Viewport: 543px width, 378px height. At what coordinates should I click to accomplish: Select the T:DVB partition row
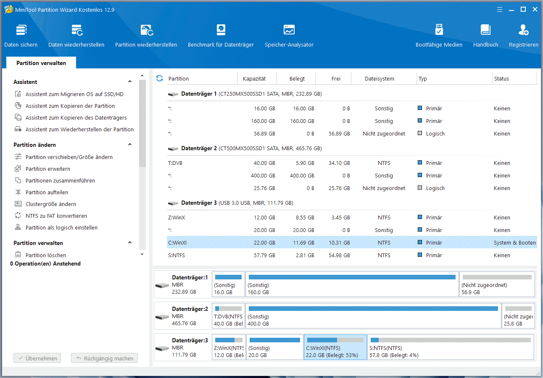(x=352, y=163)
